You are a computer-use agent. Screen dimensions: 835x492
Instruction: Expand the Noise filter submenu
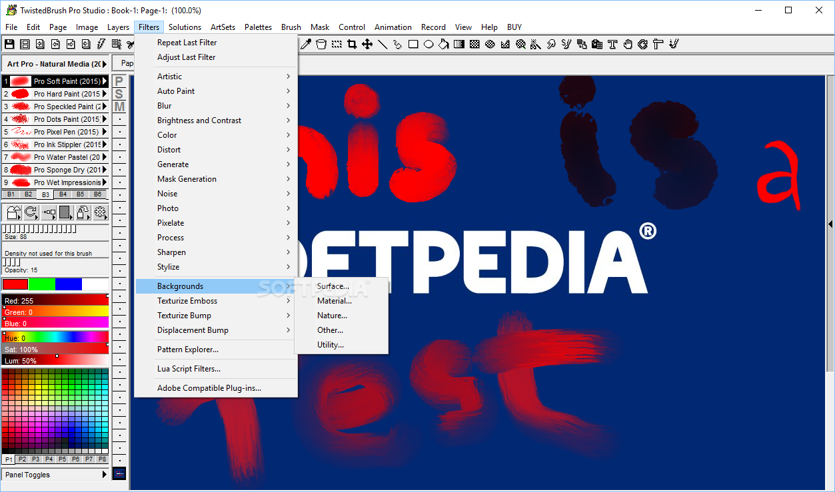(x=217, y=194)
